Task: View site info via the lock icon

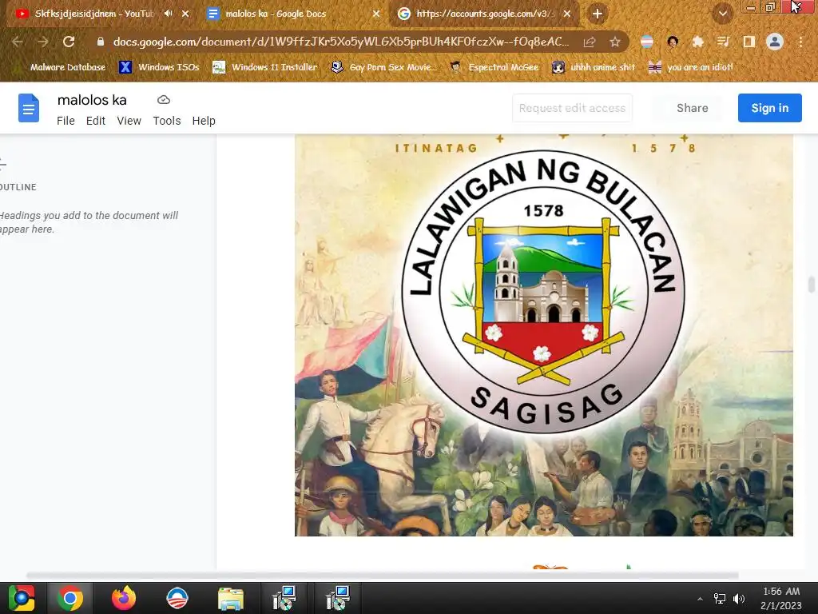Action: click(x=101, y=42)
